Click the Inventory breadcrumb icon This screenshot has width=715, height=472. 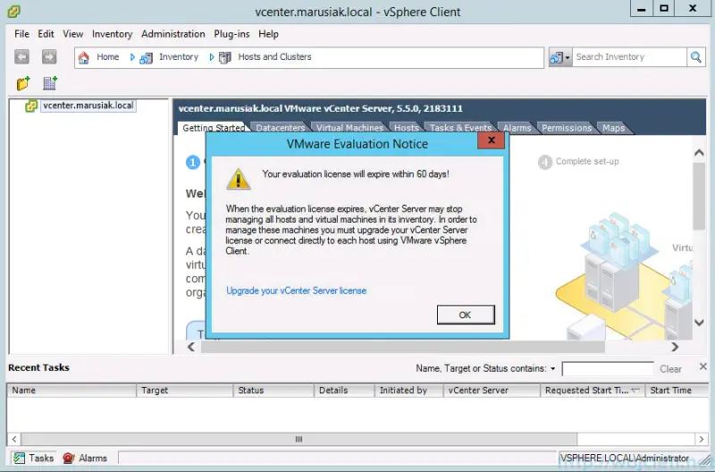point(146,58)
